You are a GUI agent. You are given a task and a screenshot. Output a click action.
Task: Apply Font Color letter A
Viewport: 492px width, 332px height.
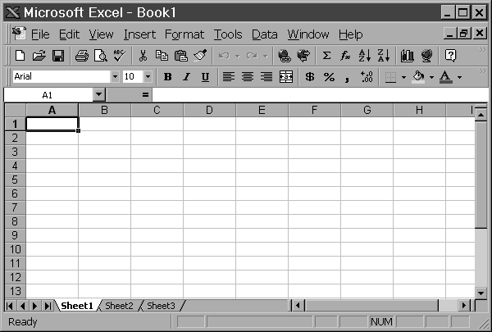(446, 77)
